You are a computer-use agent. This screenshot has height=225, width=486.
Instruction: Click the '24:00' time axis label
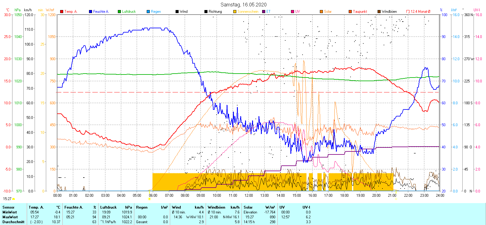[440, 196]
